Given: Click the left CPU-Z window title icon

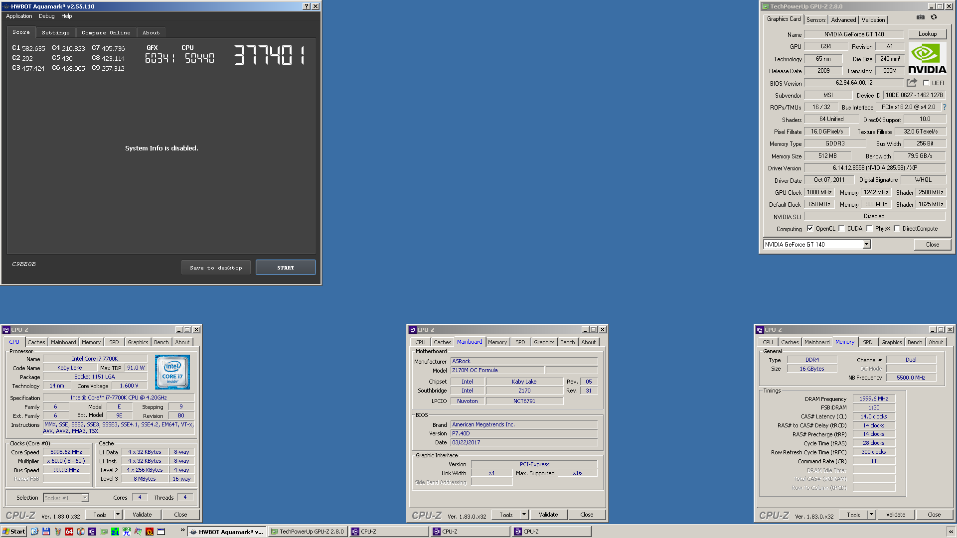Looking at the screenshot, I should pos(6,330).
